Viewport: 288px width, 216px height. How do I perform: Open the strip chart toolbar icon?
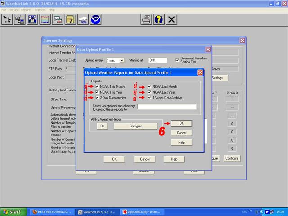(x=58, y=19)
